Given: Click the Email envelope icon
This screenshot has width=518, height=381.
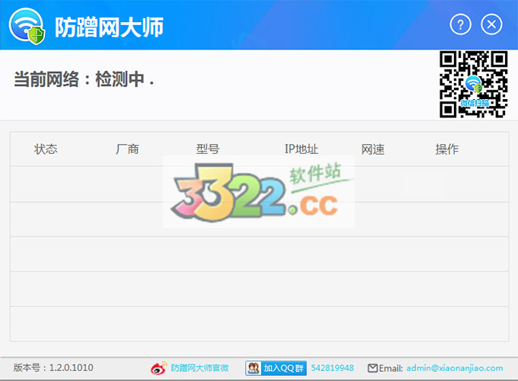Looking at the screenshot, I should pos(373,368).
